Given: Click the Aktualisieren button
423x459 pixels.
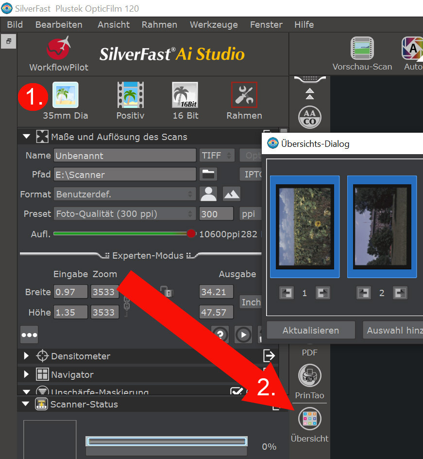Looking at the screenshot, I should pyautogui.click(x=311, y=330).
